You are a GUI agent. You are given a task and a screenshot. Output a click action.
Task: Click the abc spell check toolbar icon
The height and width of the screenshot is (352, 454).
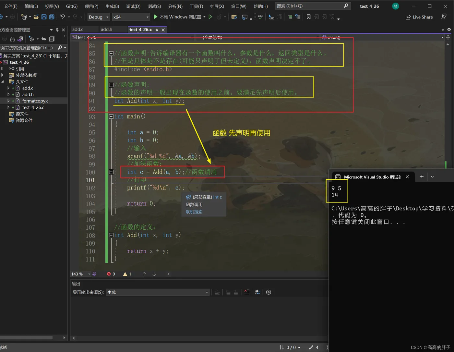(x=260, y=17)
